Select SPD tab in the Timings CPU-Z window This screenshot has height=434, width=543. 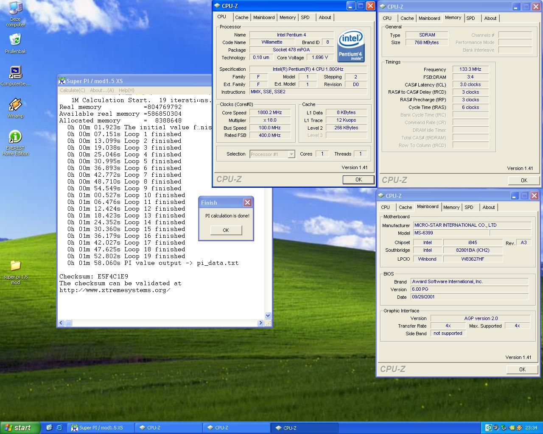(x=470, y=18)
